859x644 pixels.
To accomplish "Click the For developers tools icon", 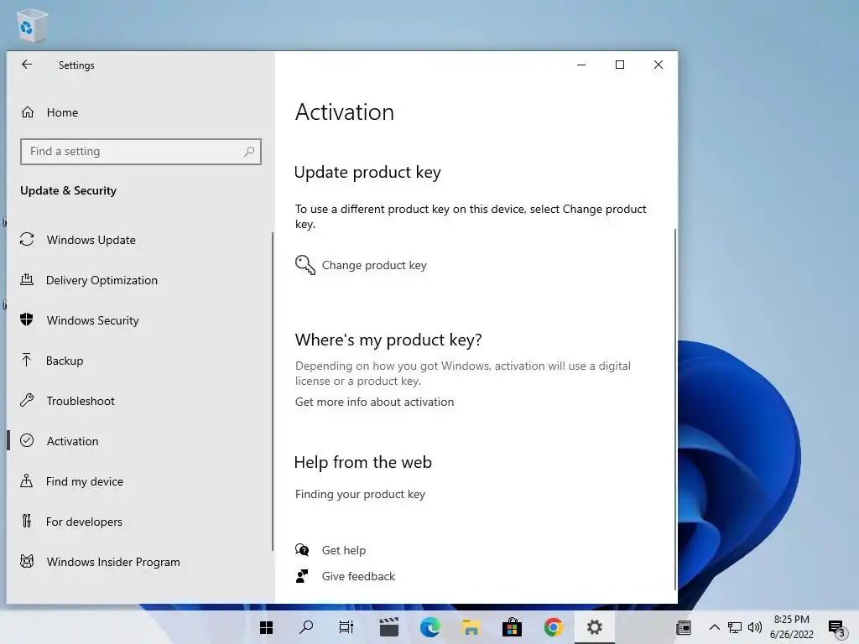I will point(27,522).
